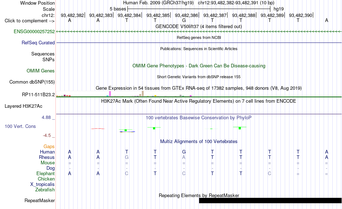The width and height of the screenshot is (342, 209).
Task: Click position label 93,482,384
Action: coord(129,15)
